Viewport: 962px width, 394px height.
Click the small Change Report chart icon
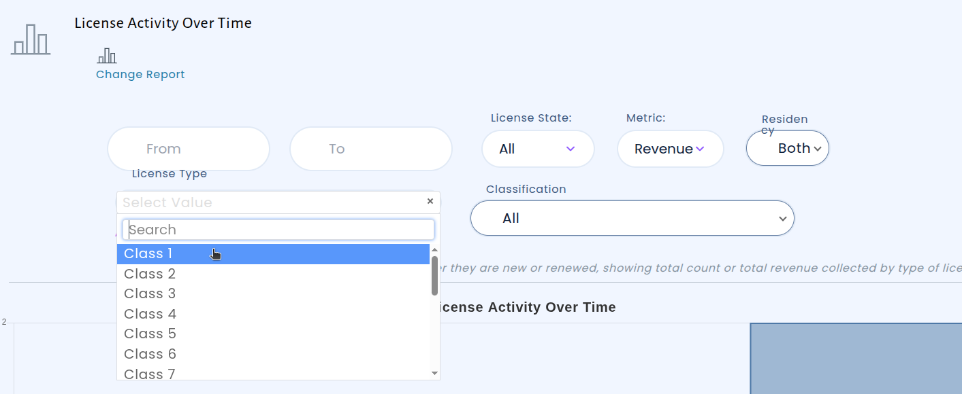pyautogui.click(x=107, y=56)
